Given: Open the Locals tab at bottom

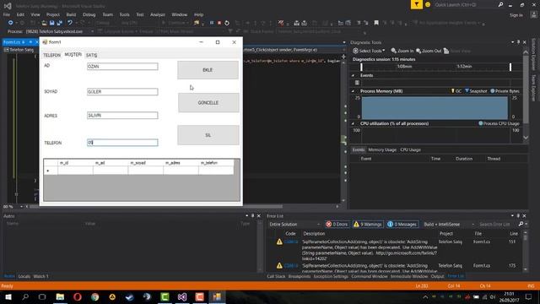Looking at the screenshot, I should pyautogui.click(x=24, y=276).
